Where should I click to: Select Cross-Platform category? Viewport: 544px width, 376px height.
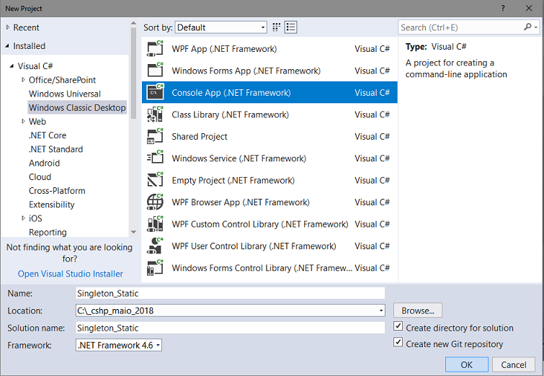point(57,191)
